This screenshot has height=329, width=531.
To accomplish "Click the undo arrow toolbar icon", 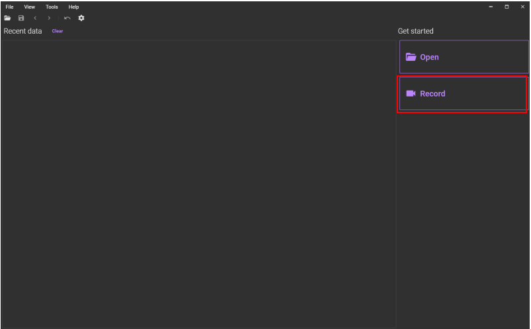I will pos(67,18).
